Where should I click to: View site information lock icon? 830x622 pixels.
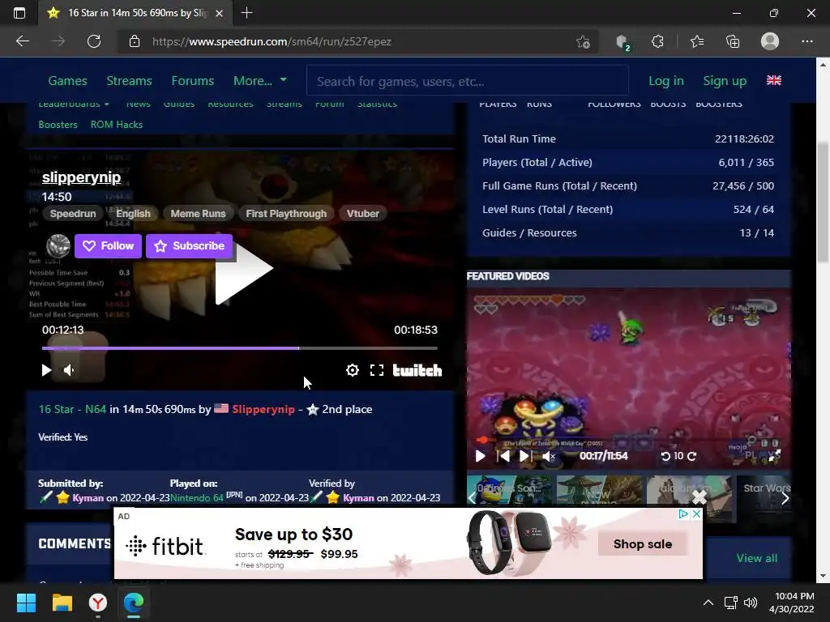click(x=135, y=41)
